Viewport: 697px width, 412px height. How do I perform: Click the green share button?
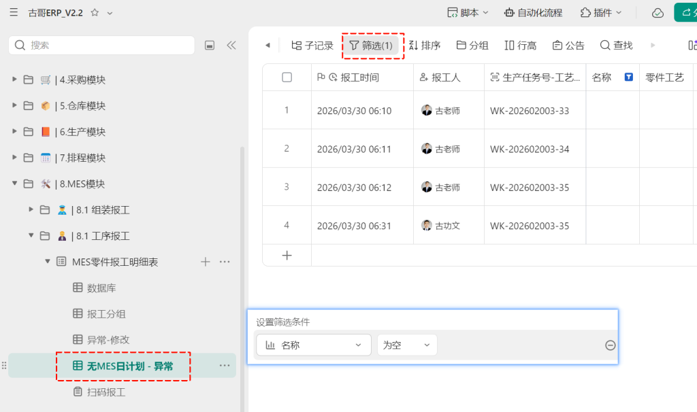pyautogui.click(x=686, y=12)
